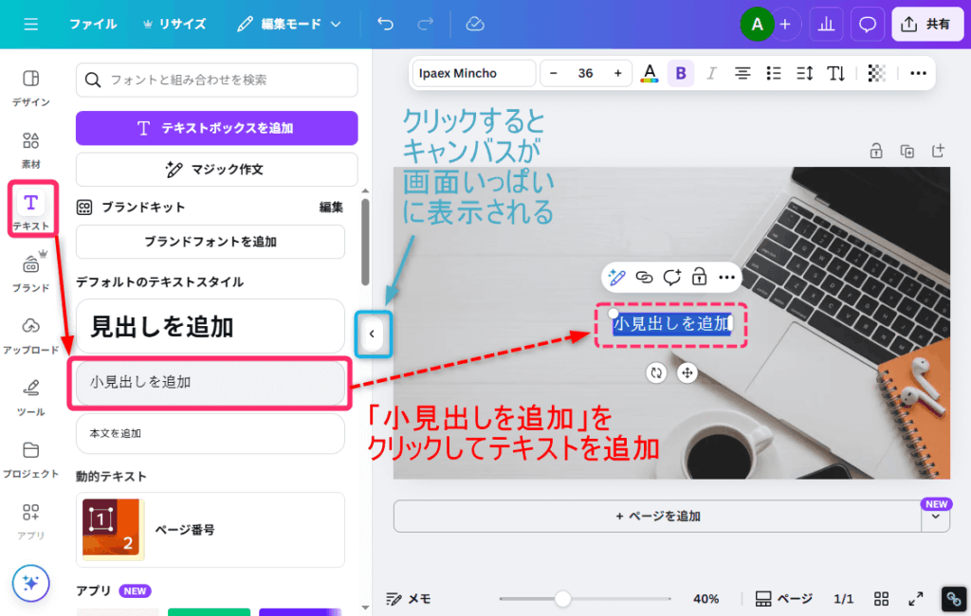Screen dimensions: 971x616
Task: Toggle bulleted list
Action: click(x=774, y=73)
